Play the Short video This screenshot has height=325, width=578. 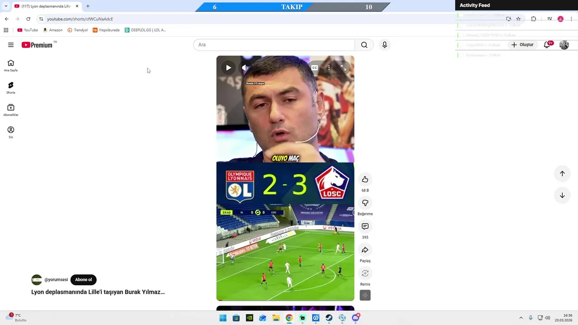(228, 68)
